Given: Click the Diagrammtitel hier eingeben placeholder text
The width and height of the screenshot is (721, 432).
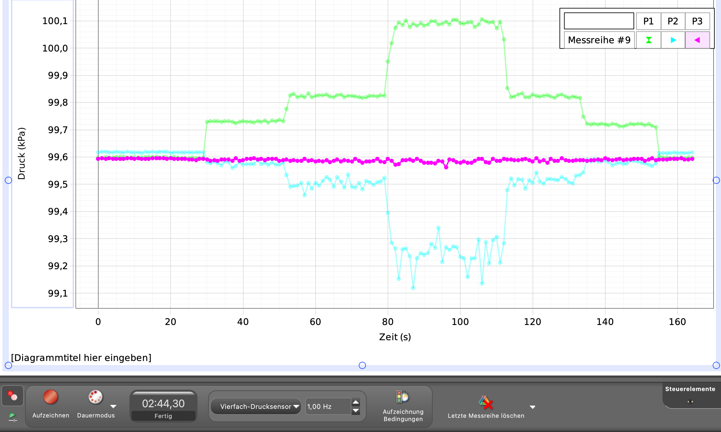Looking at the screenshot, I should (81, 358).
